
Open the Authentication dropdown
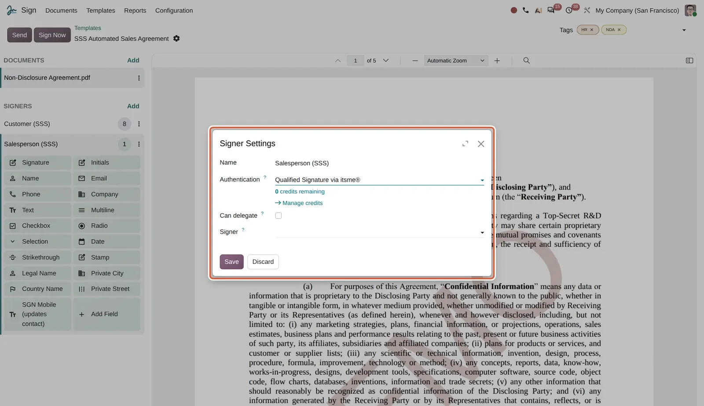pyautogui.click(x=379, y=180)
